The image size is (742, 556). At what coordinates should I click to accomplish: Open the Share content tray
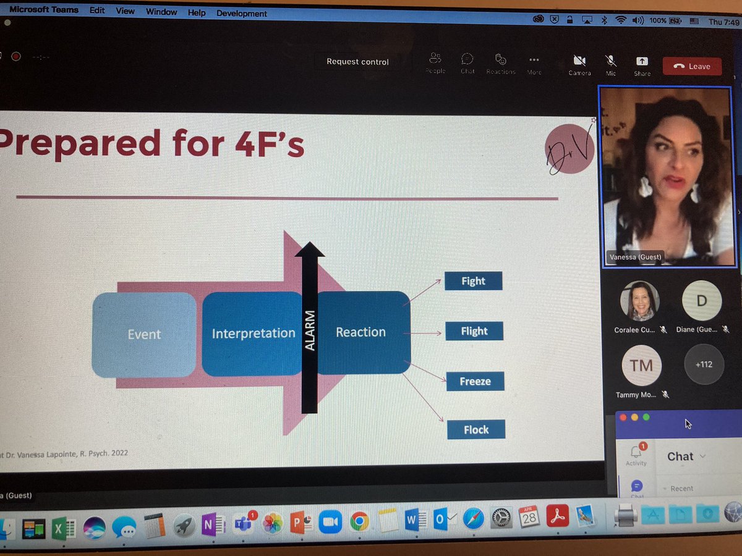click(642, 65)
